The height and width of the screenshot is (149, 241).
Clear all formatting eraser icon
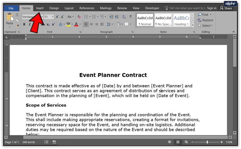click(79, 17)
